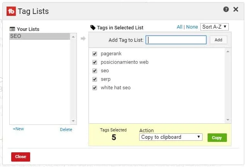This screenshot has height=167, width=247.
Task: Click the gray arrow between panels
Action: 83,38
